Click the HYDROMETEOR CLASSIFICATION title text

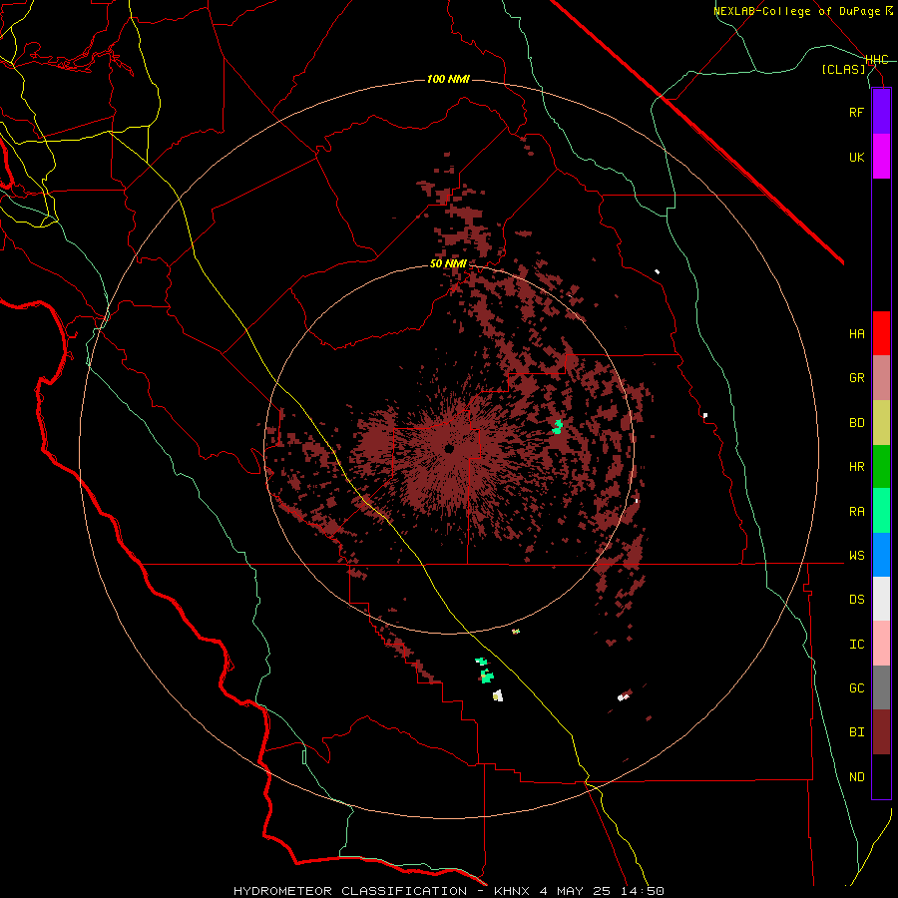(x=350, y=891)
